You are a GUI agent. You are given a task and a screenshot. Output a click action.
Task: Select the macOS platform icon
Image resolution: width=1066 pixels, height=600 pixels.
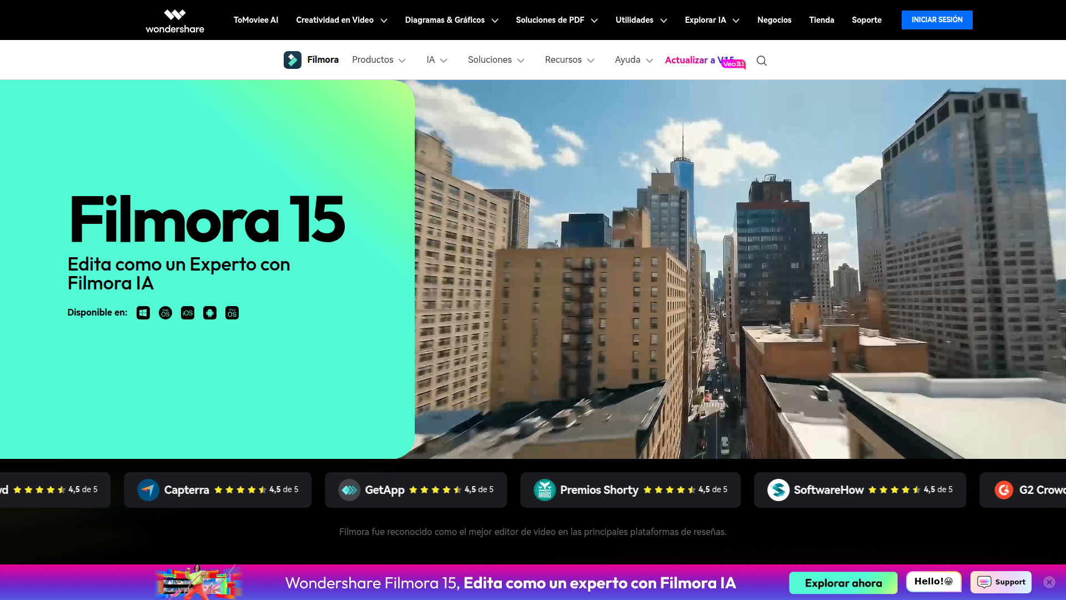pos(165,313)
